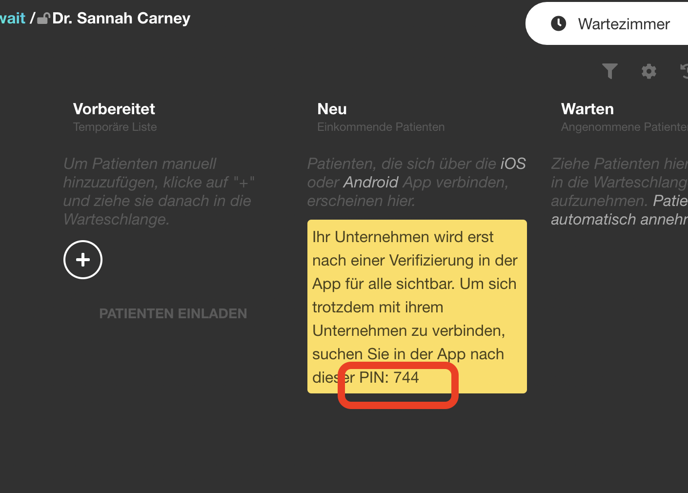The width and height of the screenshot is (688, 493).
Task: Toggle the padlock icon beside Dr. Sannah Carney
Action: tap(43, 19)
